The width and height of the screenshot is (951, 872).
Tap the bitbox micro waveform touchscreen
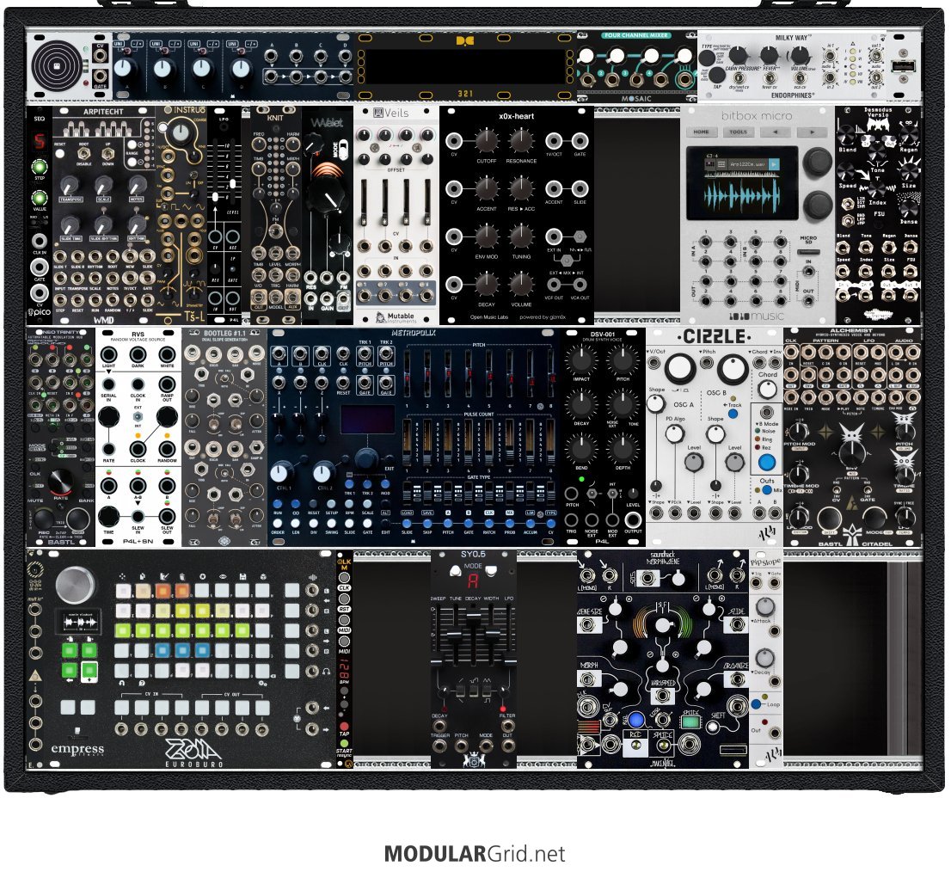click(x=742, y=183)
